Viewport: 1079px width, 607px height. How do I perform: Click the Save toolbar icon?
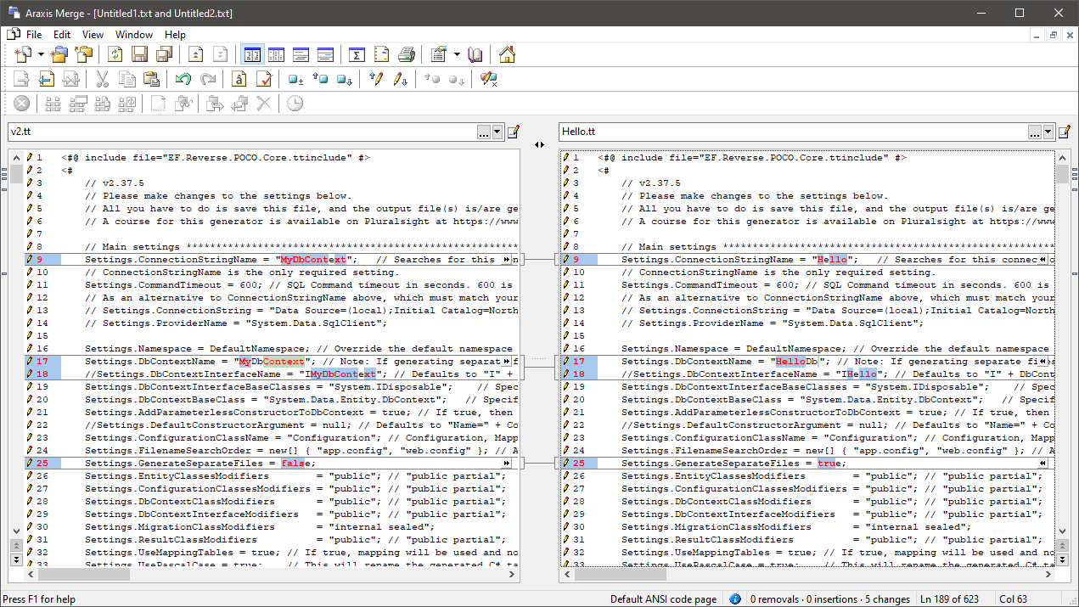point(139,54)
